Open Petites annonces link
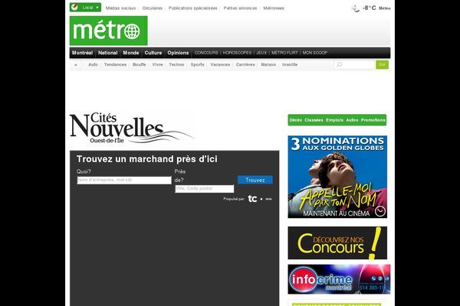Screen dimensions: 460x306 tap(240, 8)
